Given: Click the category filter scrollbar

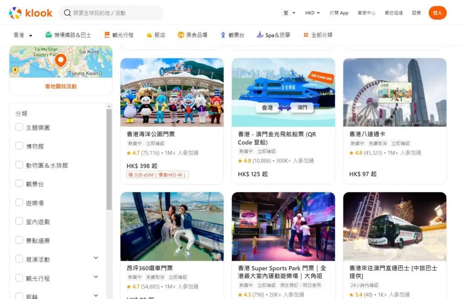Looking at the screenshot, I should point(109,160).
